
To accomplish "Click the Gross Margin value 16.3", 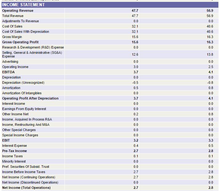I will point(210,37).
